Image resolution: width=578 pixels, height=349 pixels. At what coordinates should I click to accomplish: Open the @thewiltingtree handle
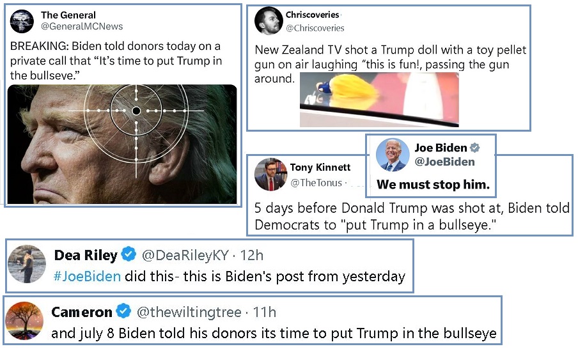point(189,313)
